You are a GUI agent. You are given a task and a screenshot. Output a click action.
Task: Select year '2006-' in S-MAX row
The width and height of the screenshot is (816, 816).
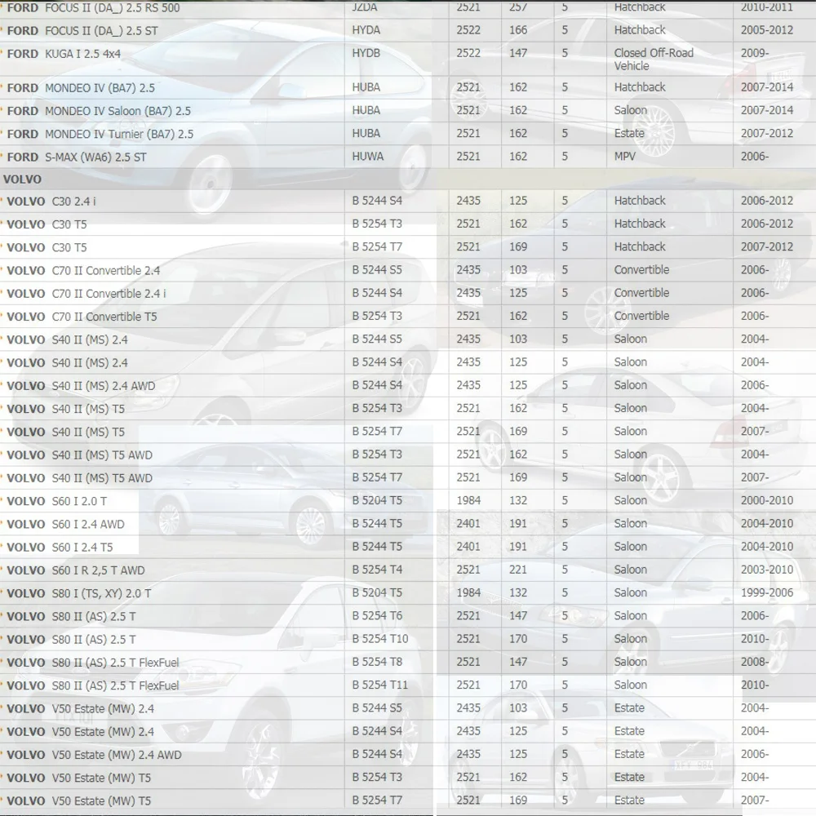[x=755, y=156]
